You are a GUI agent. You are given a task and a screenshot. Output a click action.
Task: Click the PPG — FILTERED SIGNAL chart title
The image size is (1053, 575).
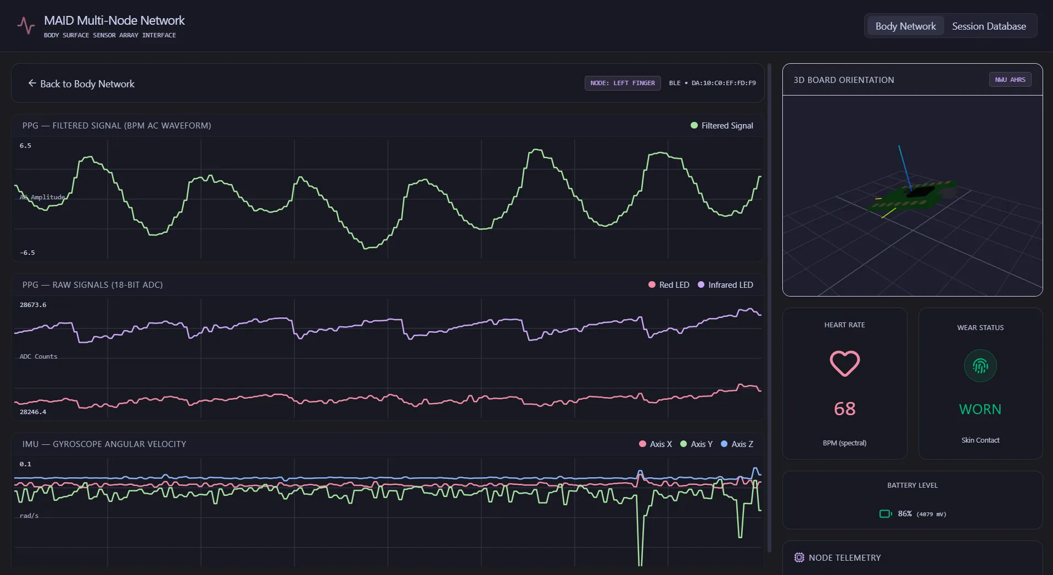pos(116,126)
